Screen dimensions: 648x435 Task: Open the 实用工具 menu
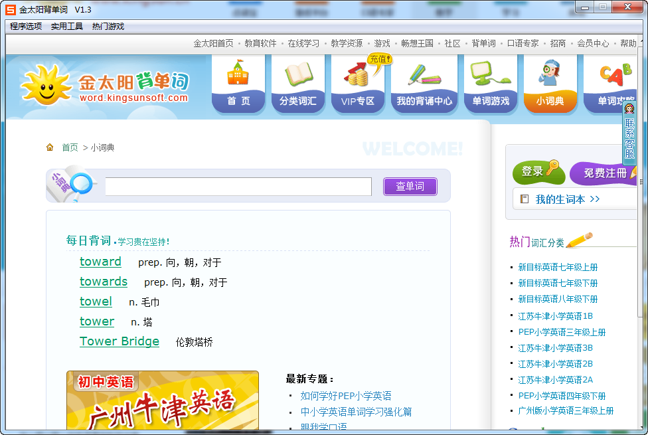pos(67,27)
